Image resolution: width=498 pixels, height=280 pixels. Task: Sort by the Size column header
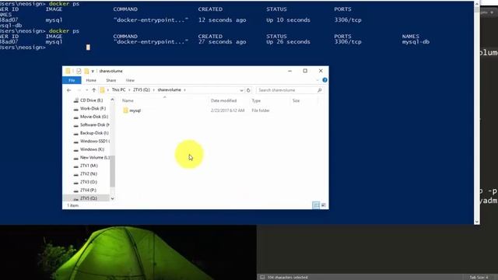[296, 100]
